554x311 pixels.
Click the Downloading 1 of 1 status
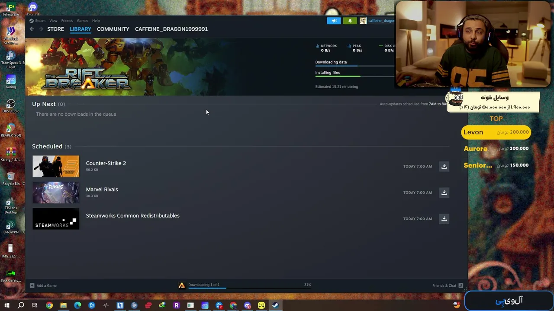click(204, 285)
